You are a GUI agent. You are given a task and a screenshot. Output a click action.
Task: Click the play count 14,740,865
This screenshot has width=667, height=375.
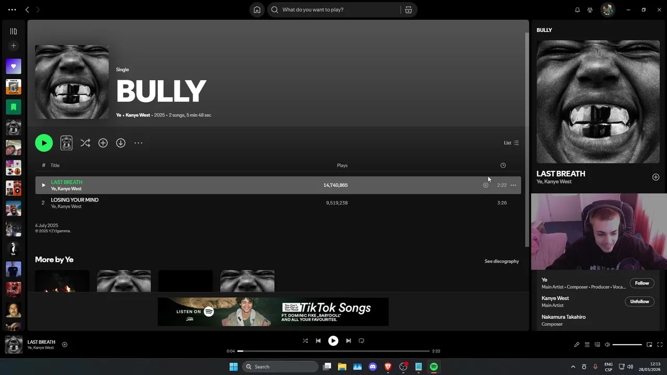point(336,185)
